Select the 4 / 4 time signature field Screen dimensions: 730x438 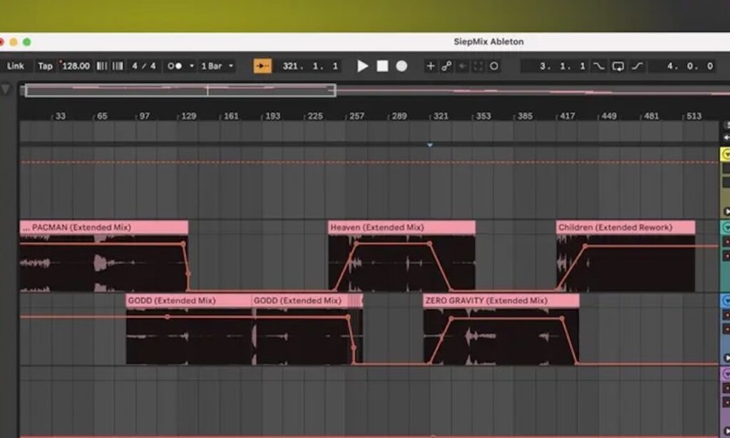(x=144, y=66)
